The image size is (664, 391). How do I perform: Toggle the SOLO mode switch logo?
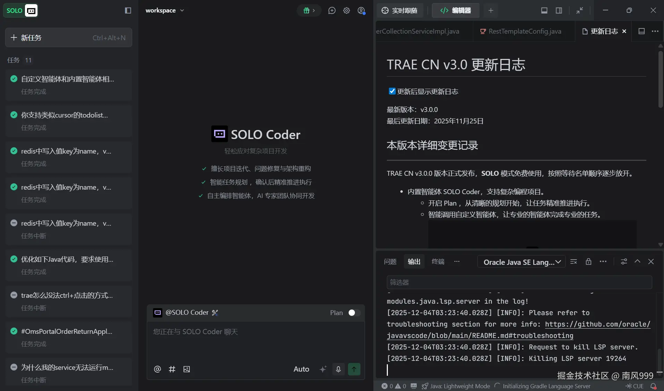tap(20, 10)
